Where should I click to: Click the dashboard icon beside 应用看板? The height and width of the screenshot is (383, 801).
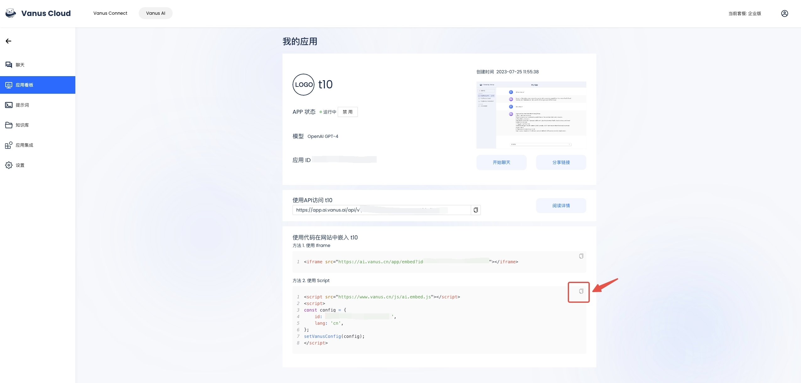pyautogui.click(x=9, y=85)
